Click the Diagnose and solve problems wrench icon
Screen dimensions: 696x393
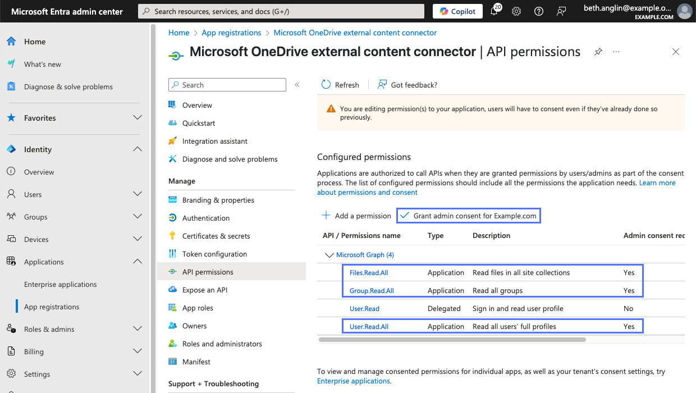[x=172, y=159]
